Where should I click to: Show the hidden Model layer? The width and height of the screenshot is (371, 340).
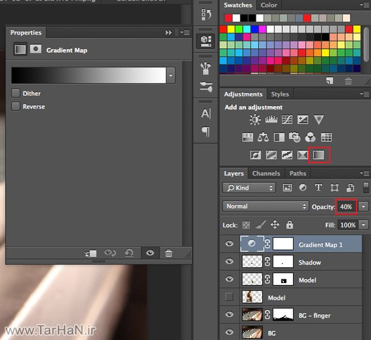tap(229, 297)
